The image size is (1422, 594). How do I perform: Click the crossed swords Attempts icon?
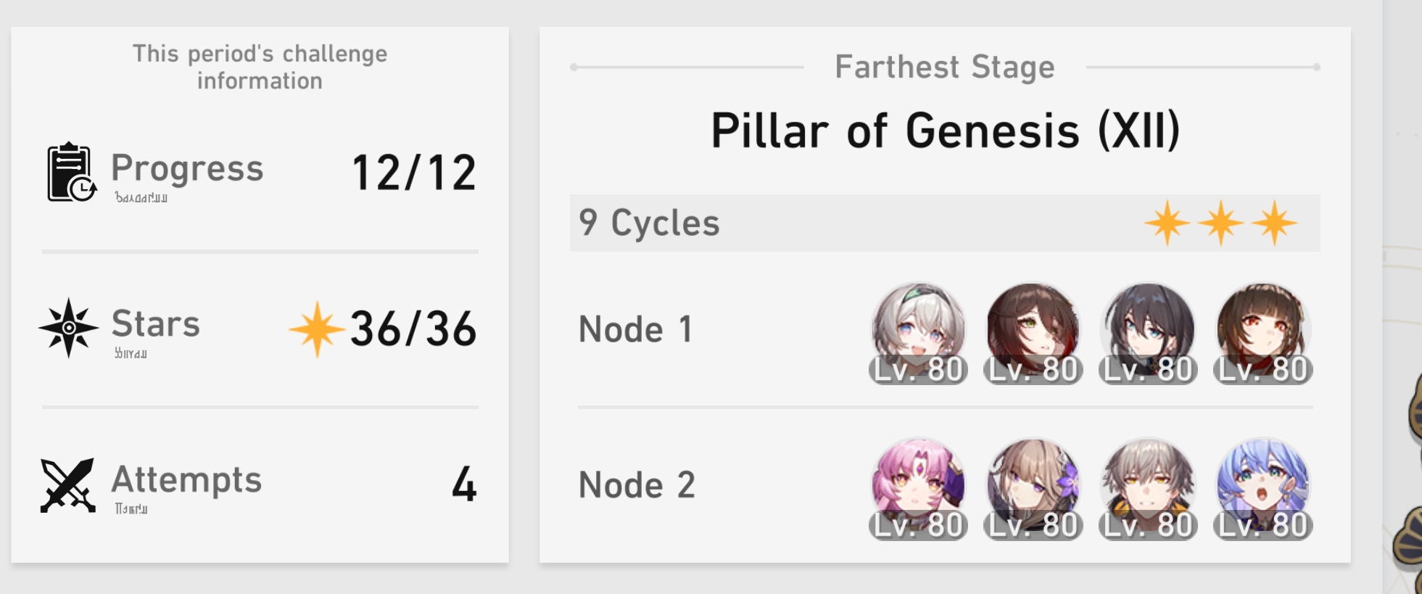[x=68, y=484]
